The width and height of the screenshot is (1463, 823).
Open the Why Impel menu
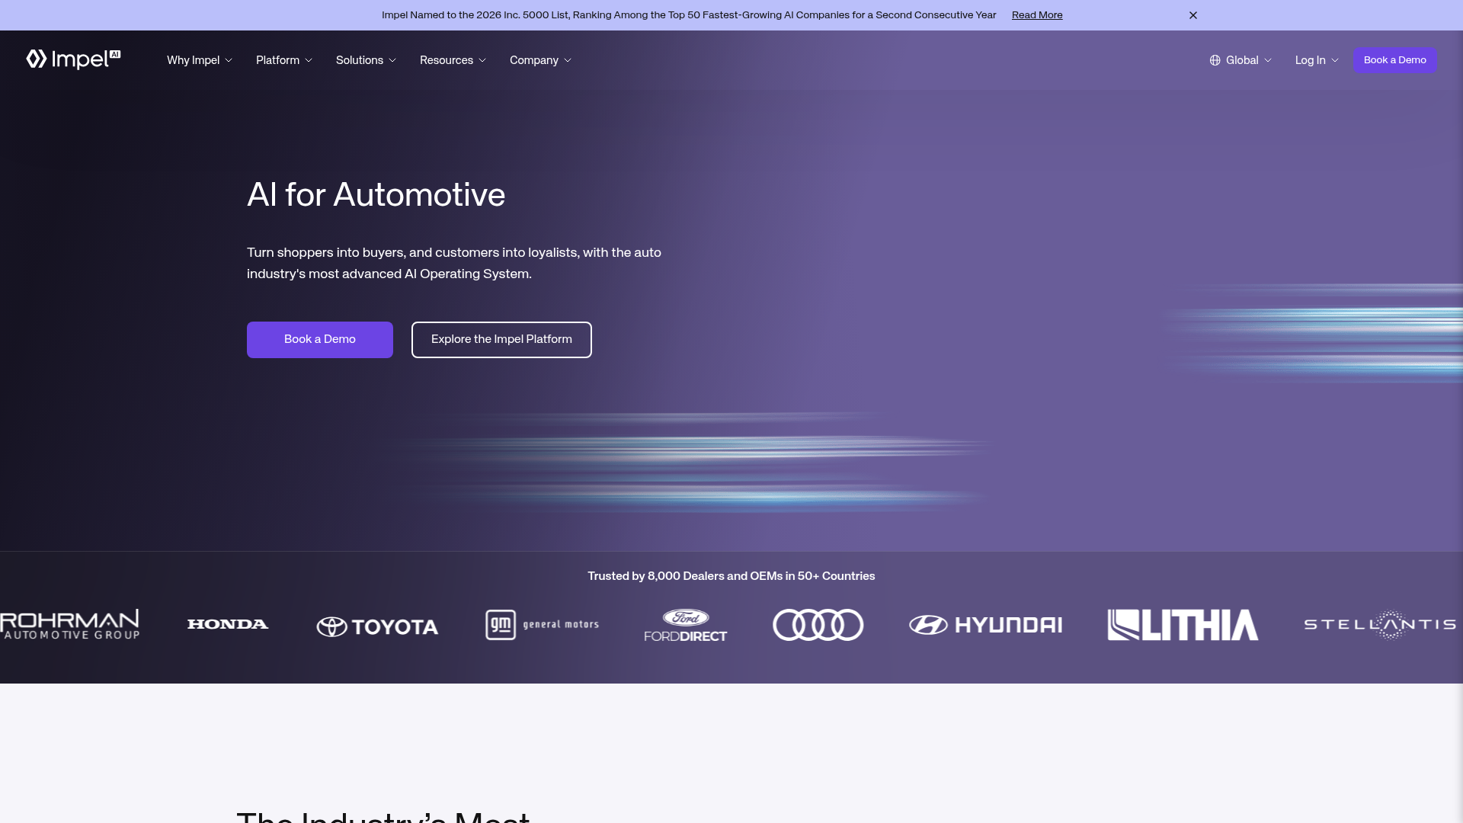[x=200, y=60]
